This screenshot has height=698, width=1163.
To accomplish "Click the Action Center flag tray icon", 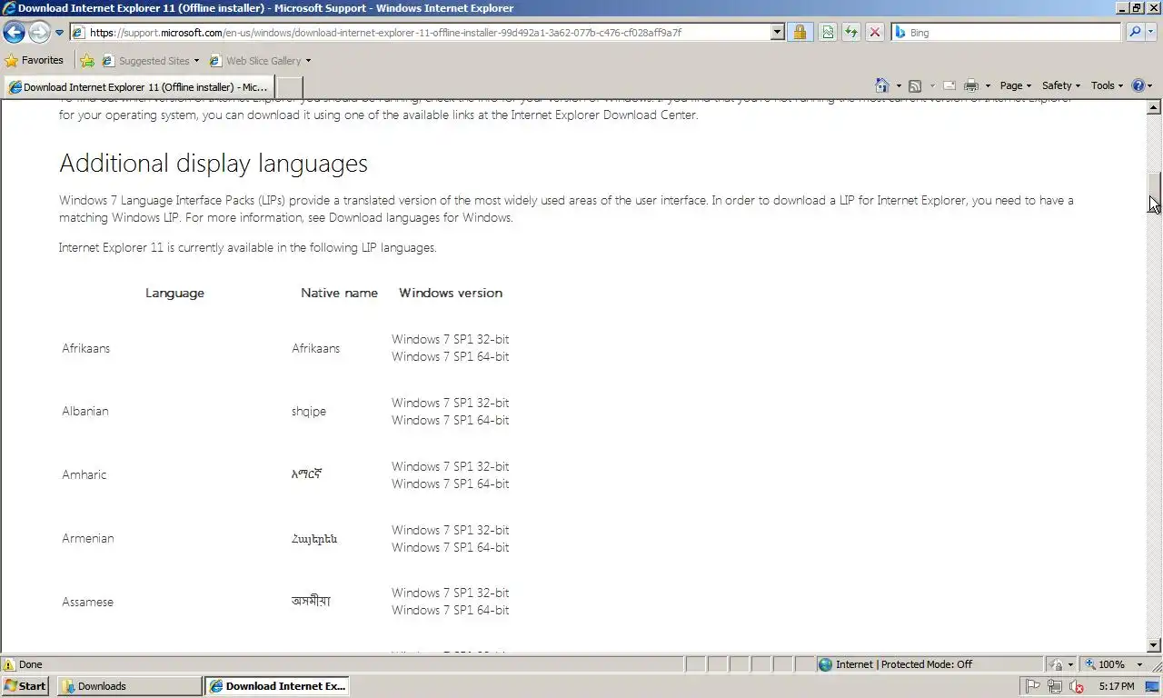I will 1033,686.
